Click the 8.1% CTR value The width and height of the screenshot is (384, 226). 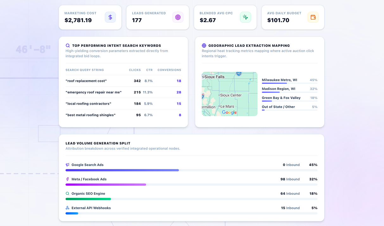point(148,81)
